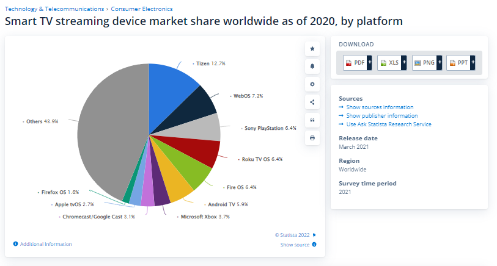This screenshot has height=266, width=497.
Task: Click the quotation citation icon
Action: tap(312, 120)
